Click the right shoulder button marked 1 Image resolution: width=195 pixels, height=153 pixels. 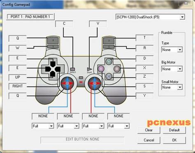(109, 47)
